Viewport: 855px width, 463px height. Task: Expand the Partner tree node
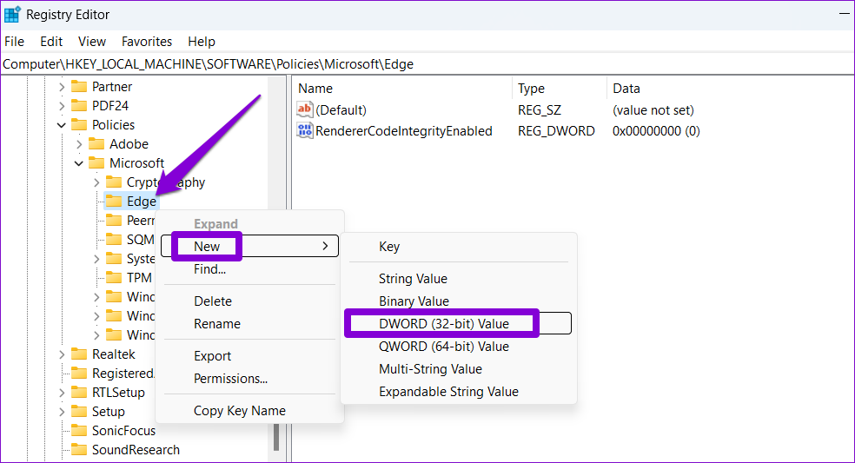[62, 87]
